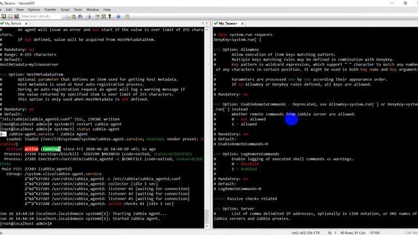The height and width of the screenshot is (235, 418).
Task: Click the left terminal scrollbar thumb
Action: pyautogui.click(x=207, y=216)
